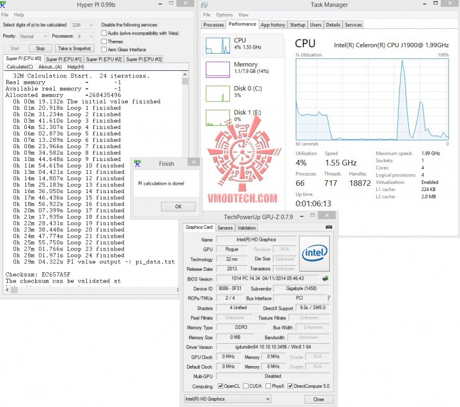This screenshot has width=460, height=407.
Task: Click the Intel logo in GPU-Z
Action: click(x=314, y=253)
